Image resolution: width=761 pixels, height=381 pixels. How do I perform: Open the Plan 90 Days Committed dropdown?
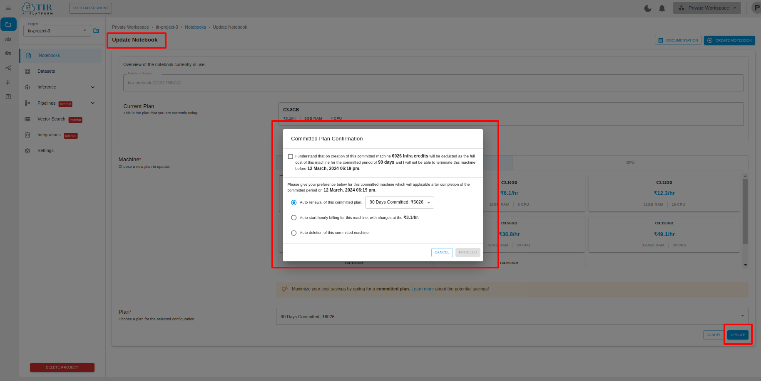pos(512,317)
